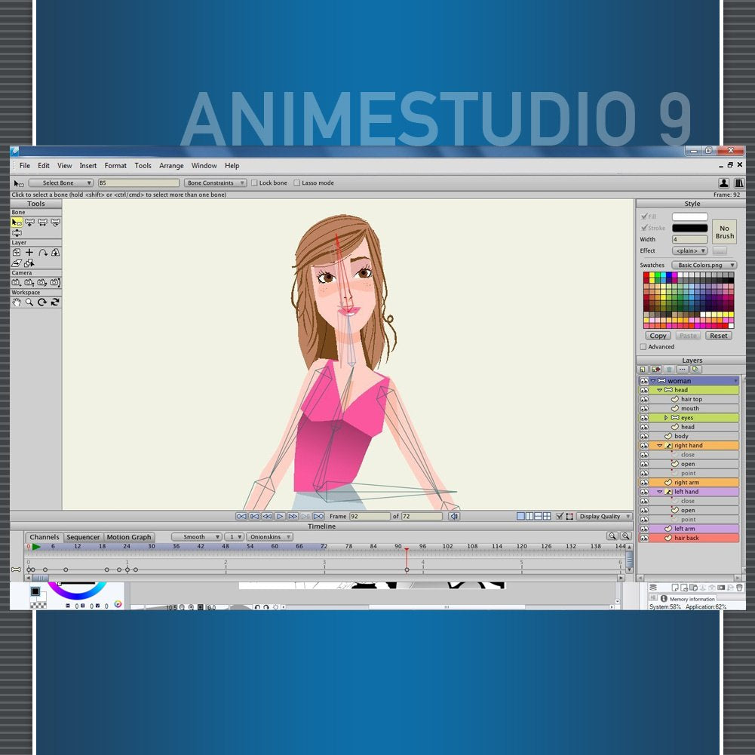The image size is (755, 755).
Task: Select the Scale Bone tool
Action: point(43,223)
